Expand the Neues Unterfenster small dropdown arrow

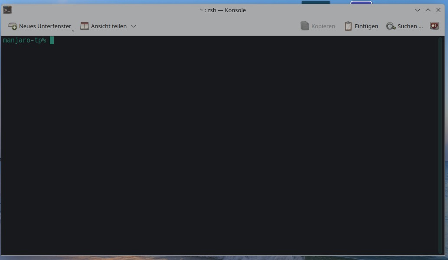pos(73,30)
